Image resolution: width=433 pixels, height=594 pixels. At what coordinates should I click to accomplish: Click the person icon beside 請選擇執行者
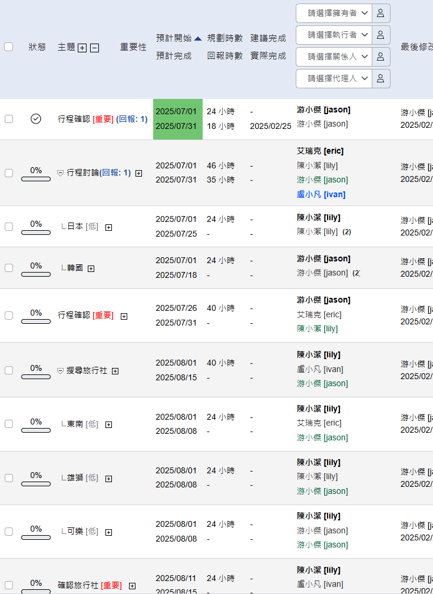pyautogui.click(x=381, y=35)
